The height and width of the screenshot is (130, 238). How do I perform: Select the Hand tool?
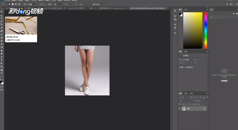click(2, 70)
